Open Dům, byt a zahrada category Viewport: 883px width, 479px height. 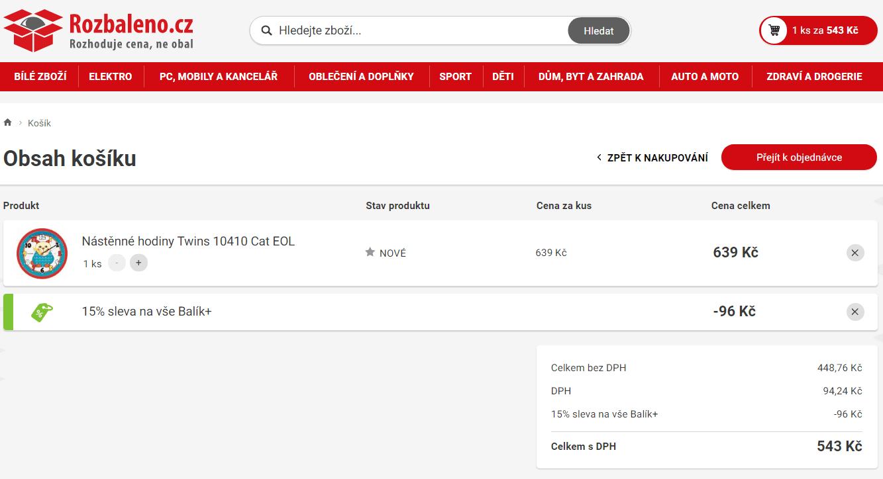click(x=591, y=77)
